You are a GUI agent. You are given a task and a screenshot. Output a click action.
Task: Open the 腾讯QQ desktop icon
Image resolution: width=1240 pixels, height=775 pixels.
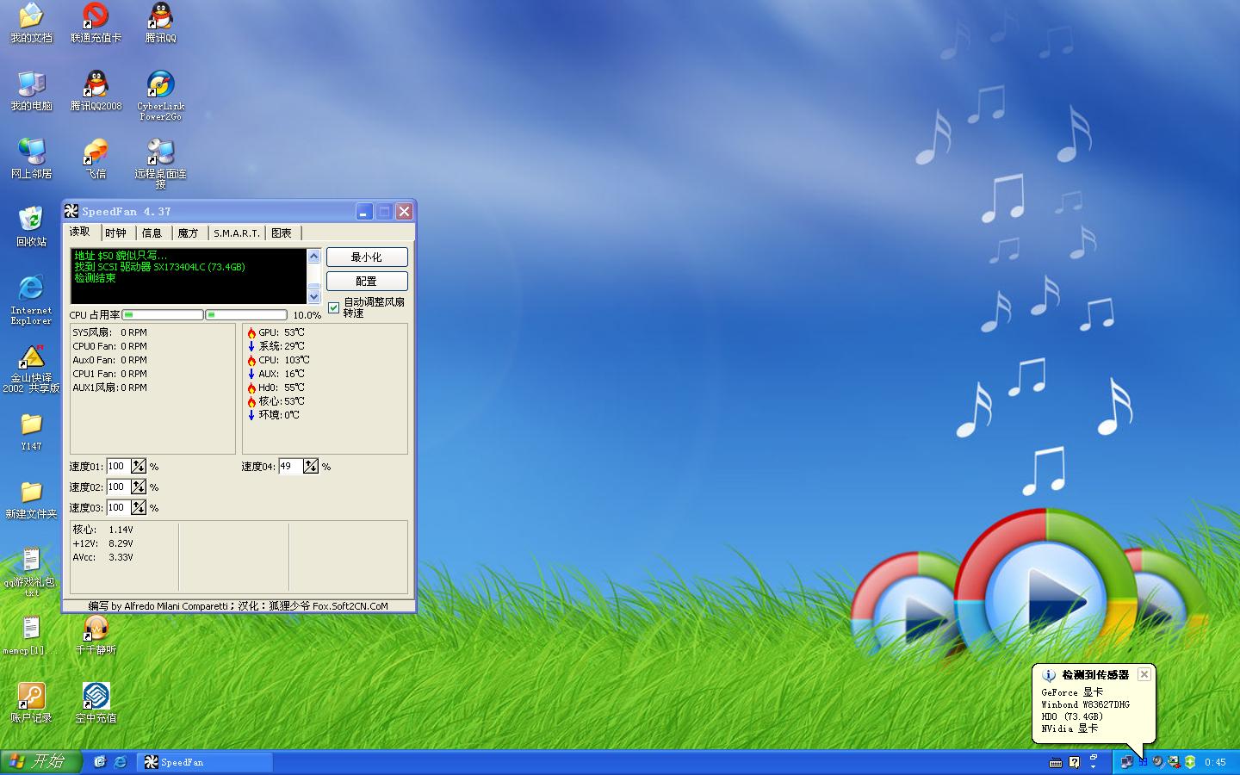pyautogui.click(x=160, y=23)
